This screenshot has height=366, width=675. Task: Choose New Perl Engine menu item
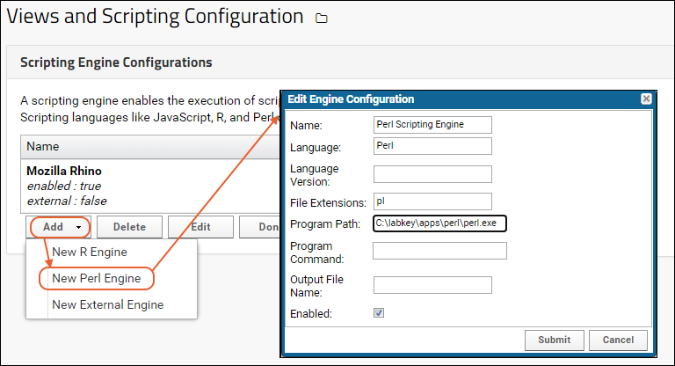pyautogui.click(x=97, y=279)
